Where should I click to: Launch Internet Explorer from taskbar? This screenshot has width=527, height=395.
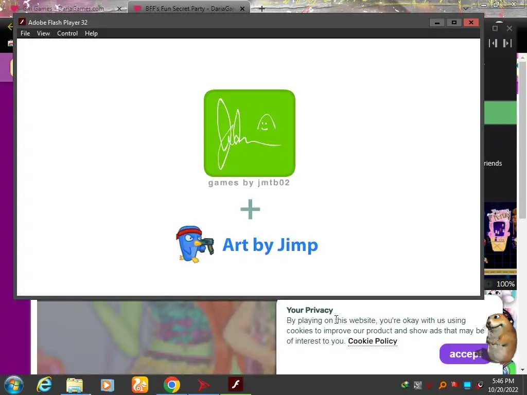(44, 385)
